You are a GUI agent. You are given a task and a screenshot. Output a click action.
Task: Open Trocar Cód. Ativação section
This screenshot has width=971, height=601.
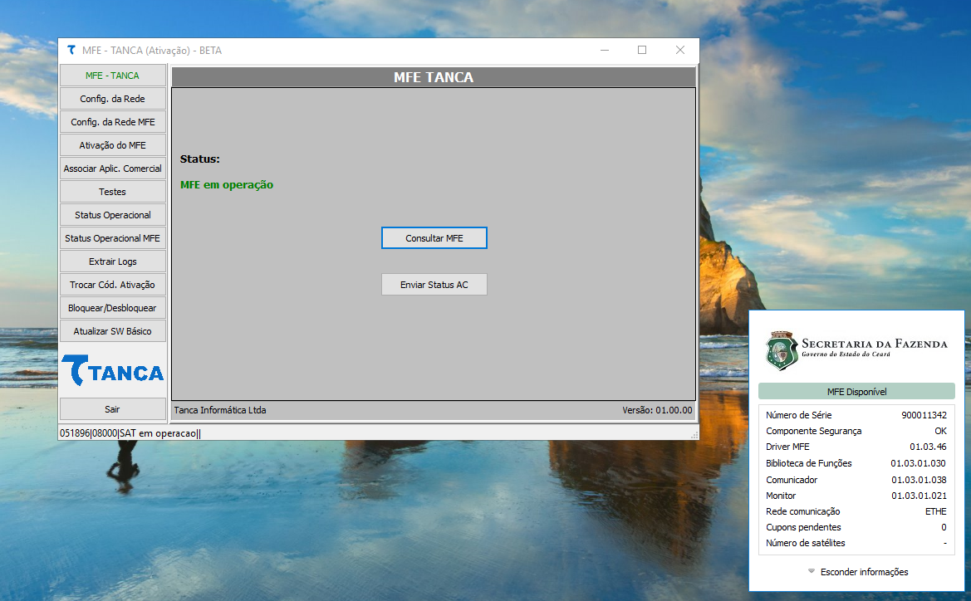coord(113,285)
